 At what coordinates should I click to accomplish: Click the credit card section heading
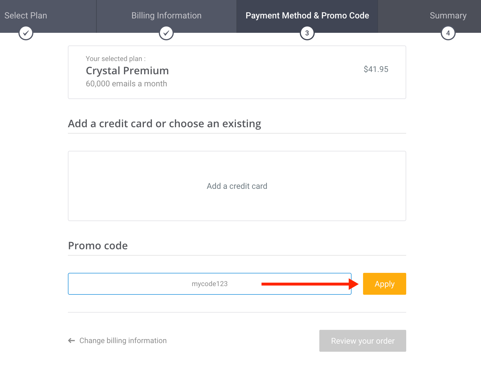pos(165,124)
